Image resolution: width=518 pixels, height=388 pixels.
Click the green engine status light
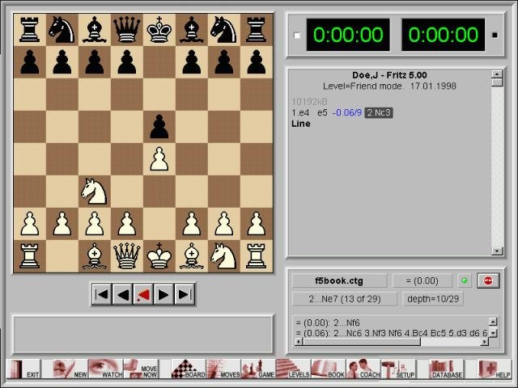click(465, 280)
